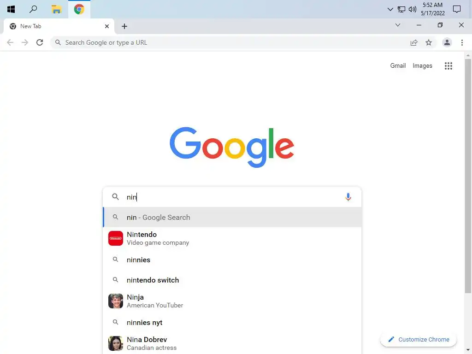Open the Chrome profile avatar
The width and height of the screenshot is (472, 354).
pyautogui.click(x=447, y=42)
